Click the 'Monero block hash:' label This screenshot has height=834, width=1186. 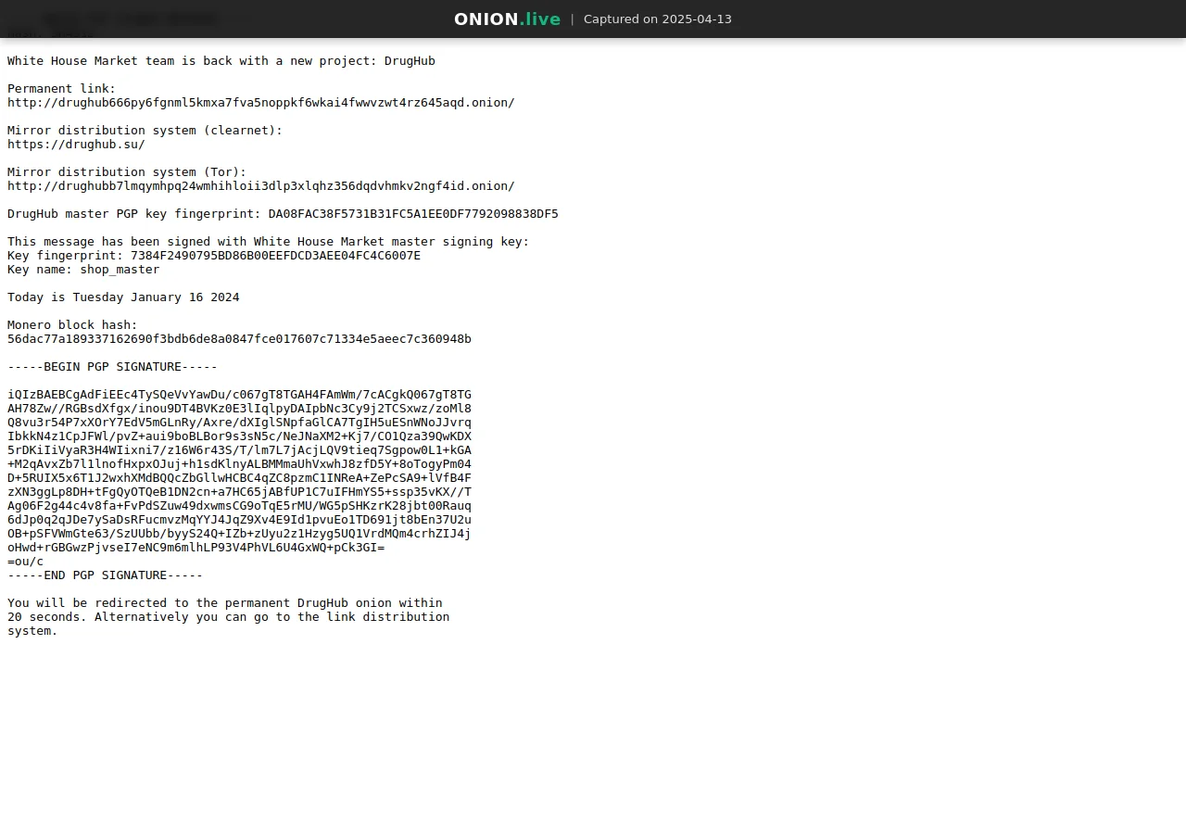tap(72, 325)
